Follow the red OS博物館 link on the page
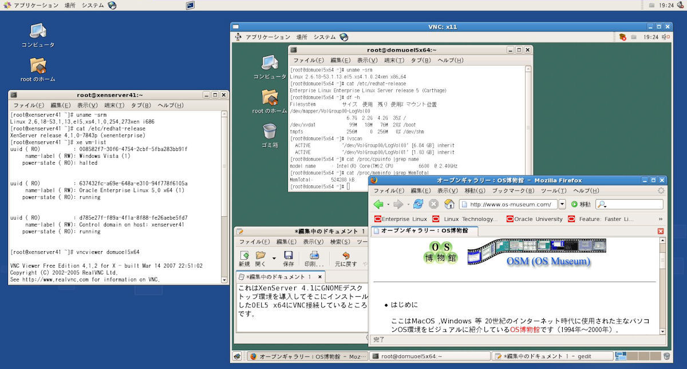 point(525,330)
